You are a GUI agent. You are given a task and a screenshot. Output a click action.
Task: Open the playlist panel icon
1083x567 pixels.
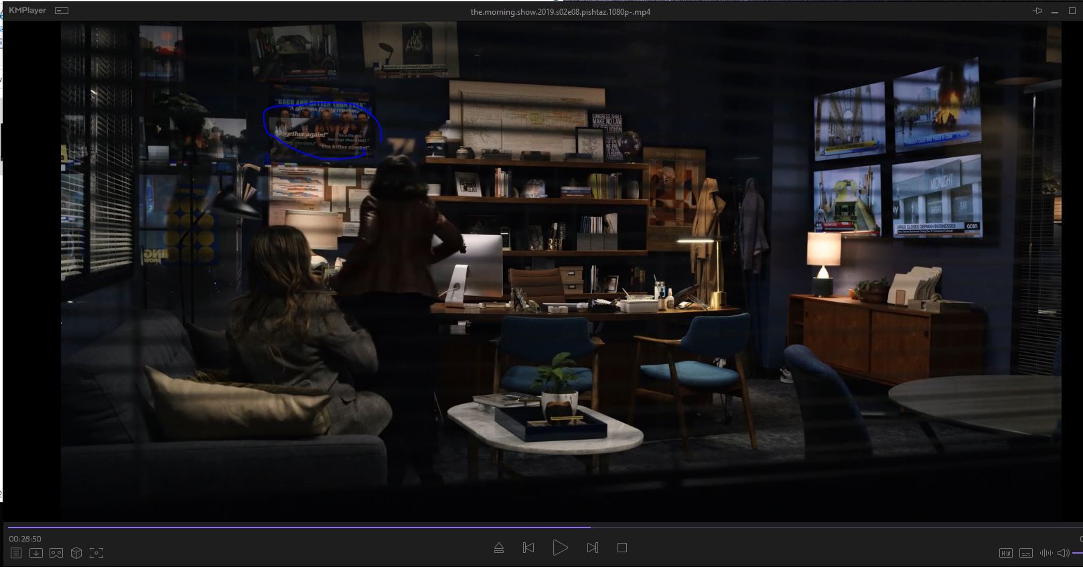point(16,553)
